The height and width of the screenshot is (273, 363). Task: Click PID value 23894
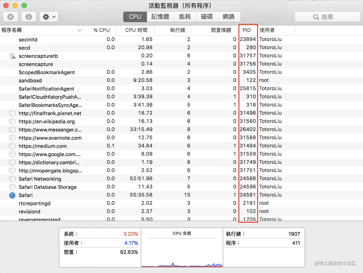click(248, 39)
